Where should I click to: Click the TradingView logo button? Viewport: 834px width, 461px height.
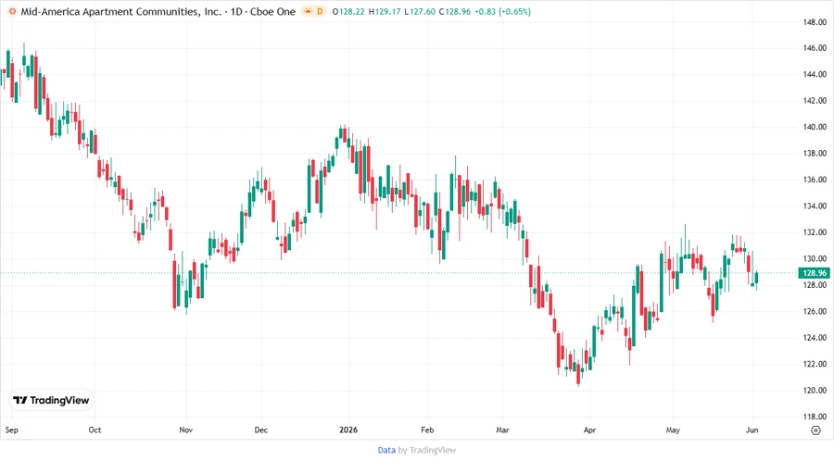click(x=51, y=400)
